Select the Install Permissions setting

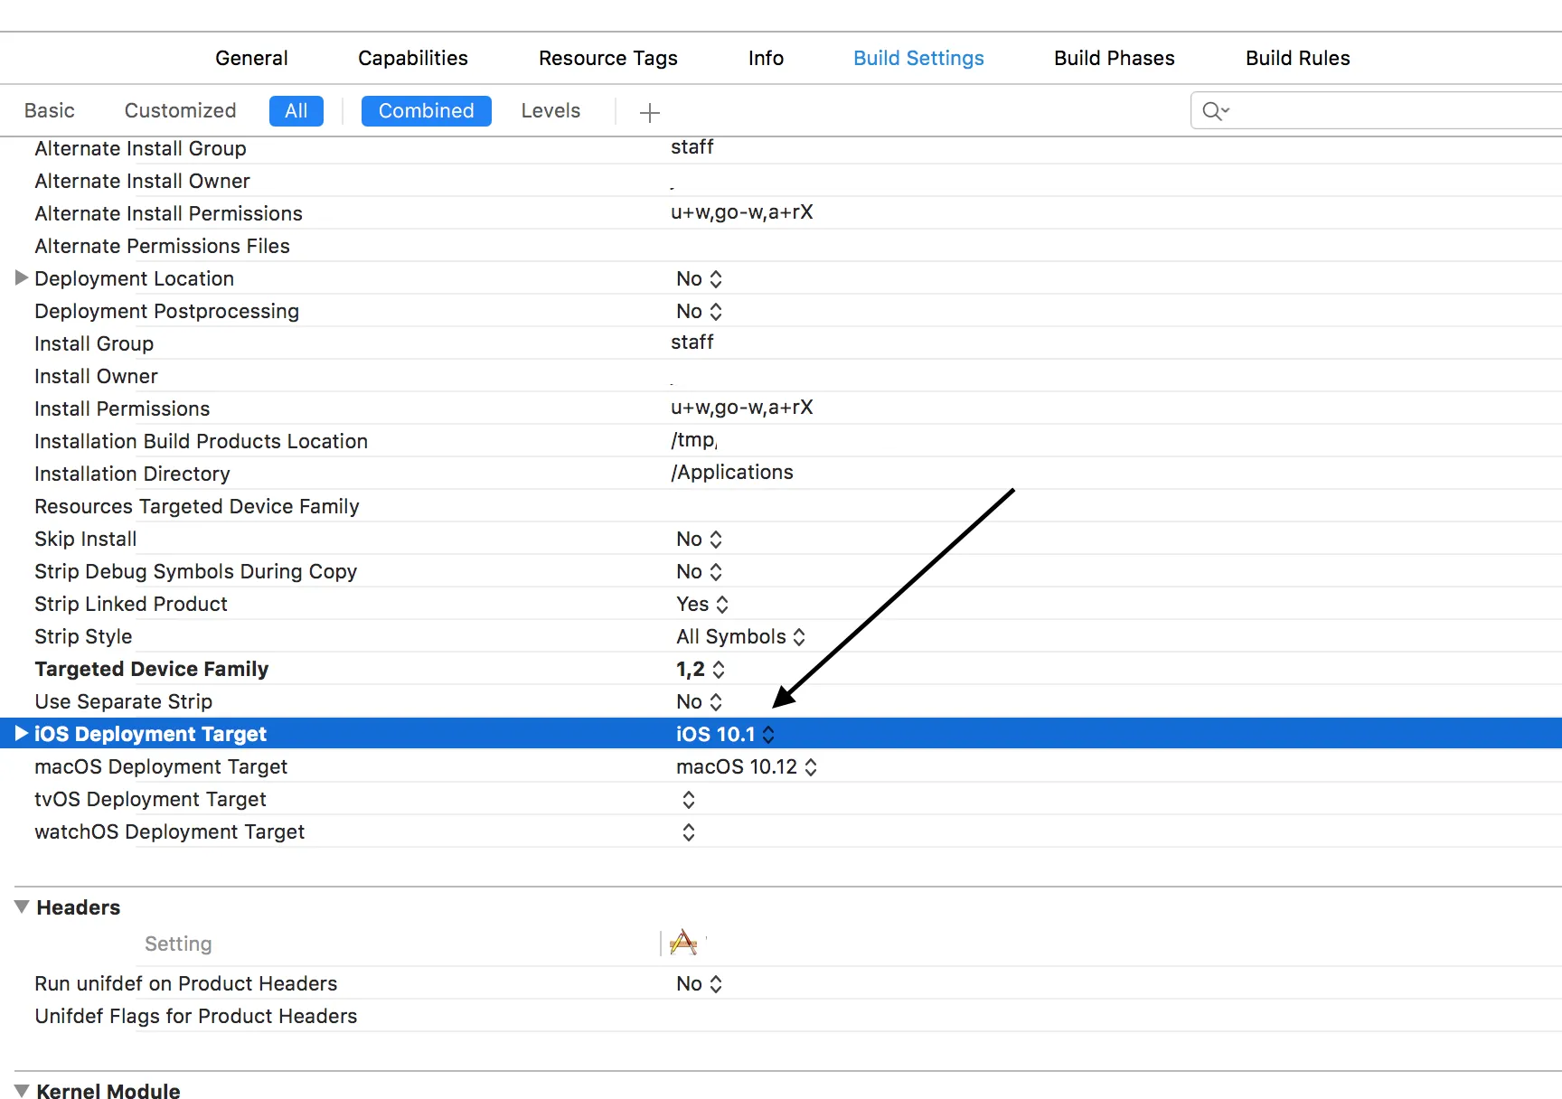[x=122, y=409]
